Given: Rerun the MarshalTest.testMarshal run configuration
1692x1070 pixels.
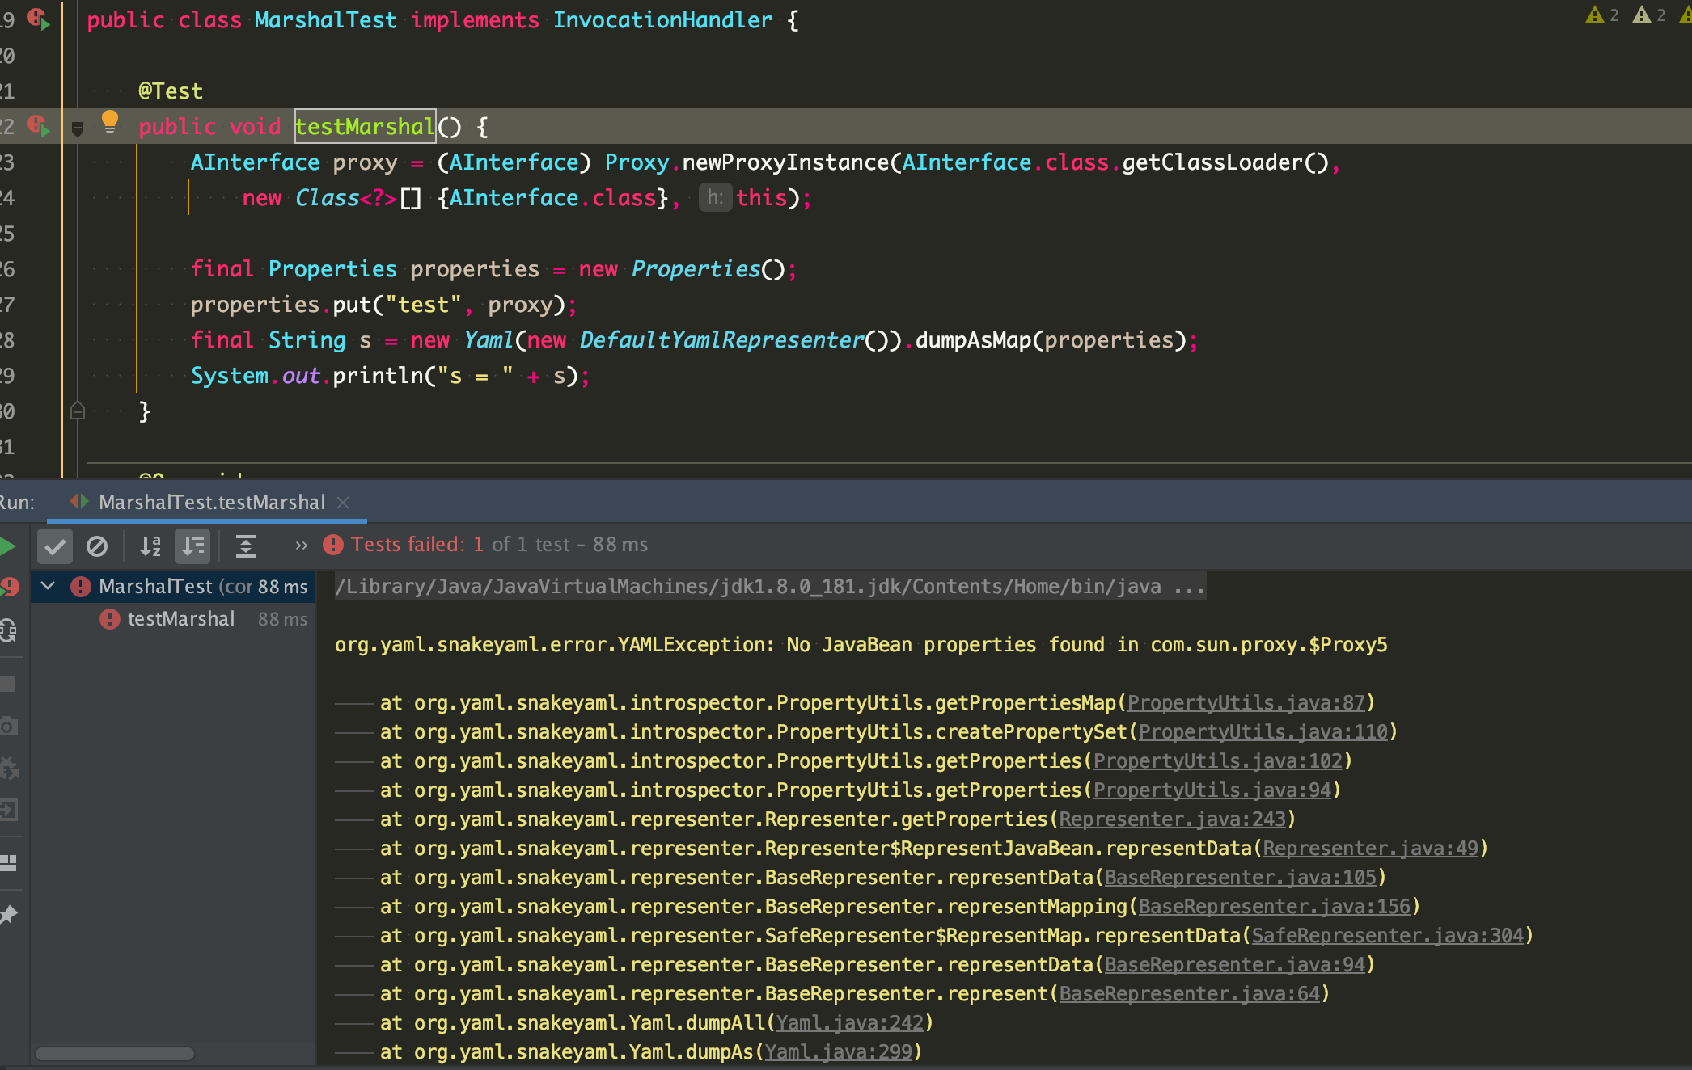Looking at the screenshot, I should (8, 546).
